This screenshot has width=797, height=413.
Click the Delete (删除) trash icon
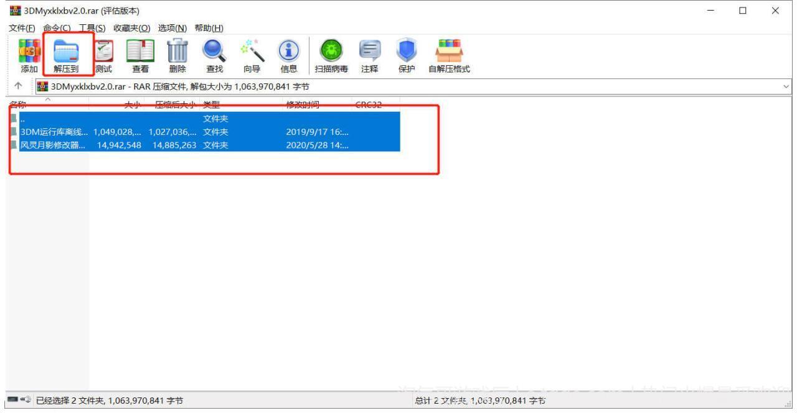pyautogui.click(x=177, y=55)
